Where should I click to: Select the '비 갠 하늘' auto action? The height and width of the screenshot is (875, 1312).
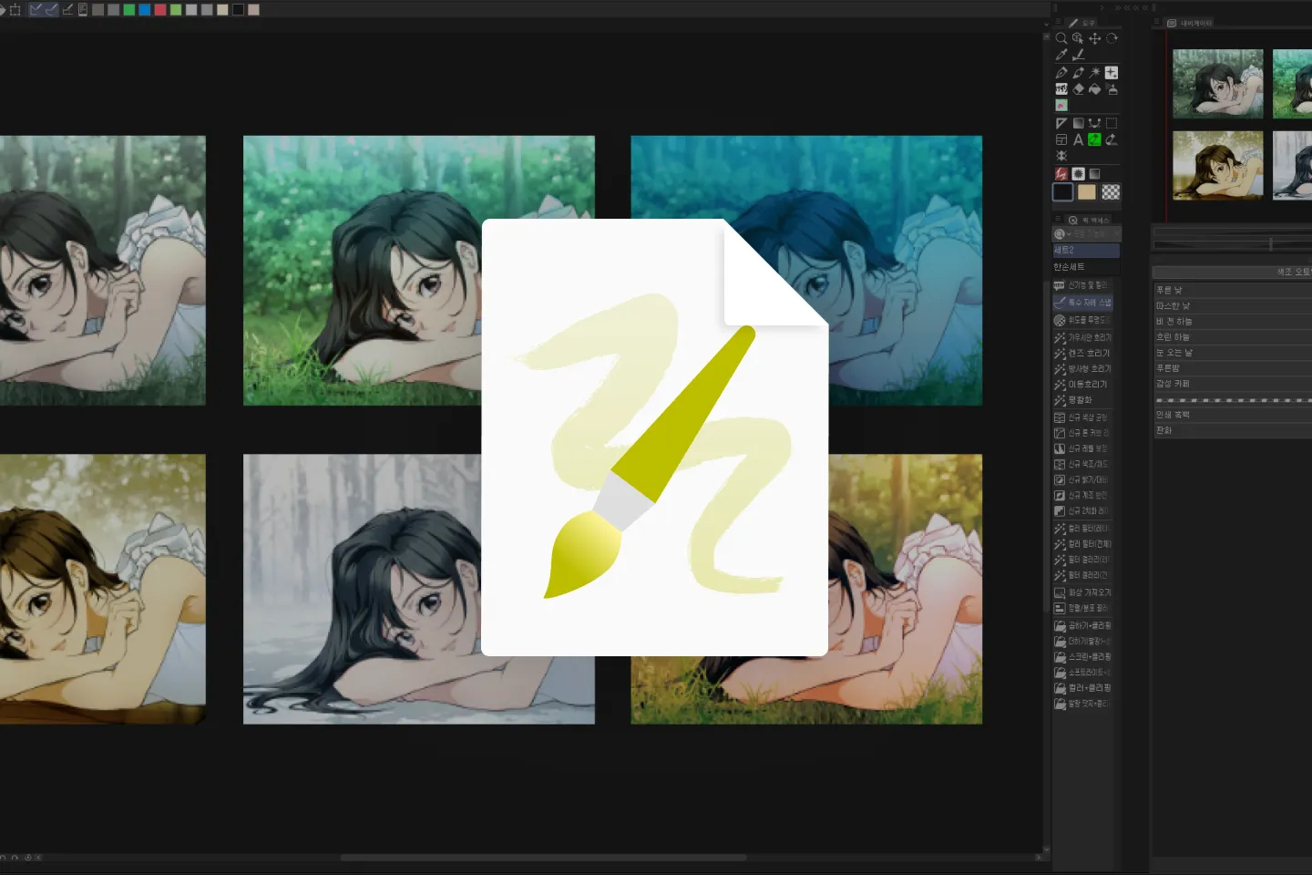click(x=1232, y=321)
